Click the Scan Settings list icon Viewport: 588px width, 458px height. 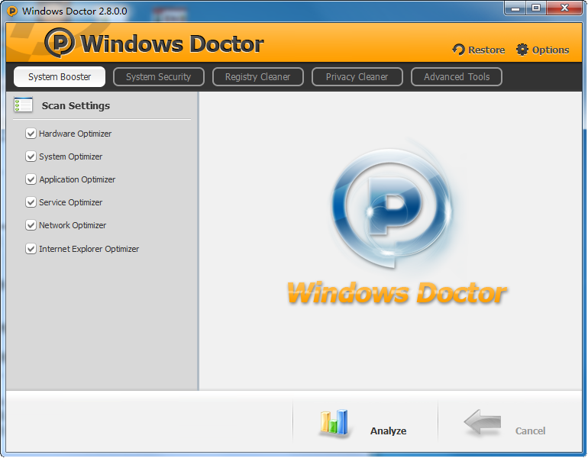tap(23, 105)
